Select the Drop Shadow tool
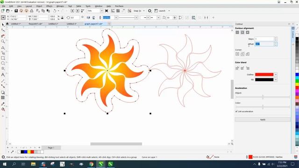The width and height of the screenshot is (299, 168). (3, 92)
